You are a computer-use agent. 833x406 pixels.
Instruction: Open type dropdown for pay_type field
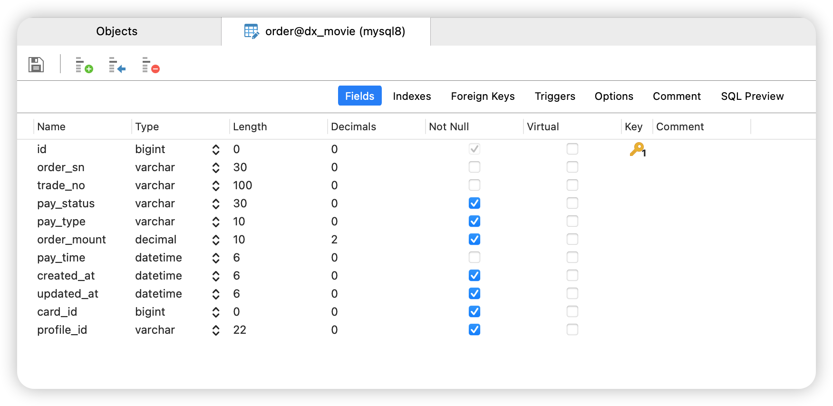pos(216,222)
